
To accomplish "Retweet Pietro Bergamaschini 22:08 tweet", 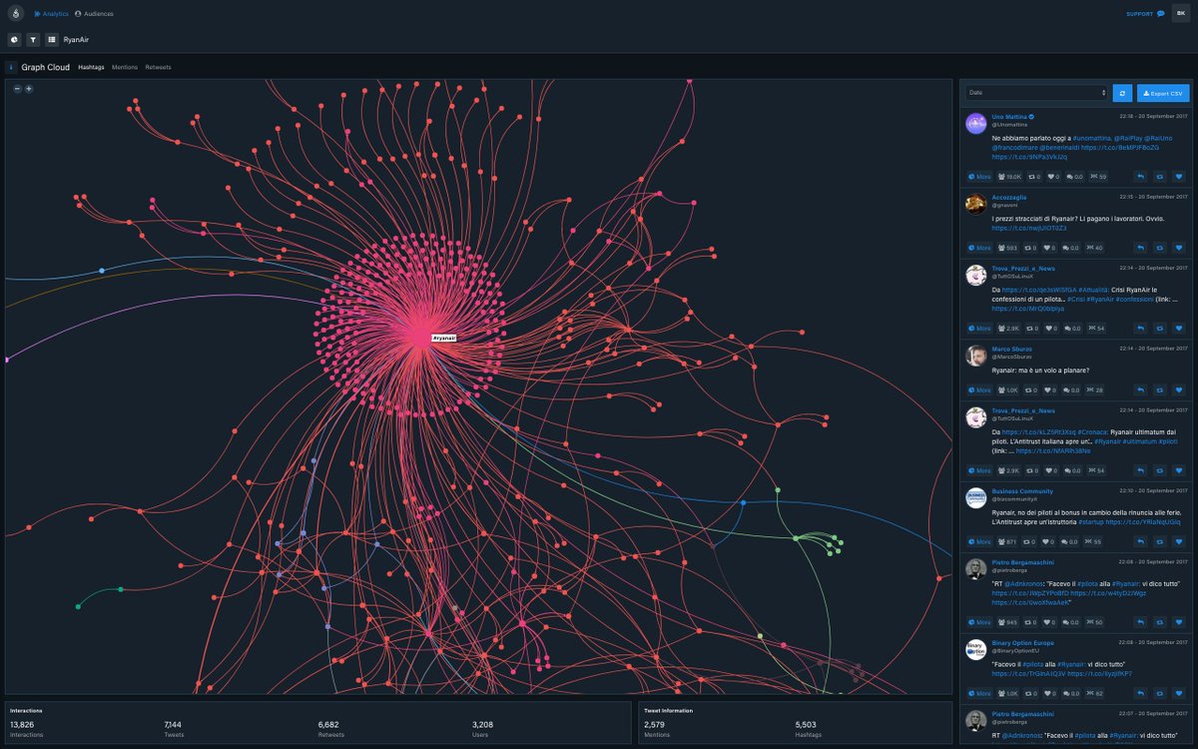I will point(1159,622).
